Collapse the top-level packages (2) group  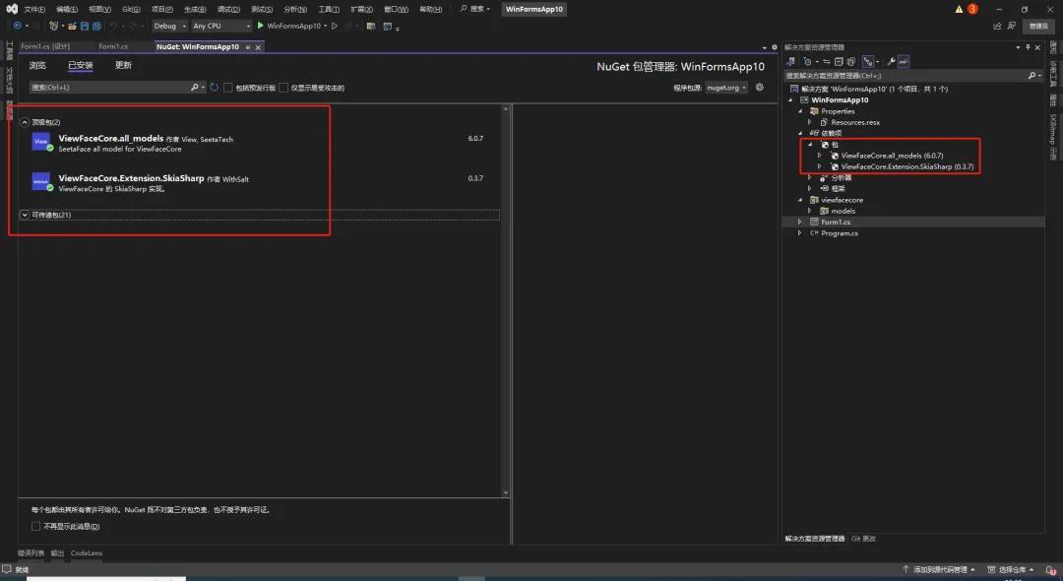pyautogui.click(x=25, y=122)
